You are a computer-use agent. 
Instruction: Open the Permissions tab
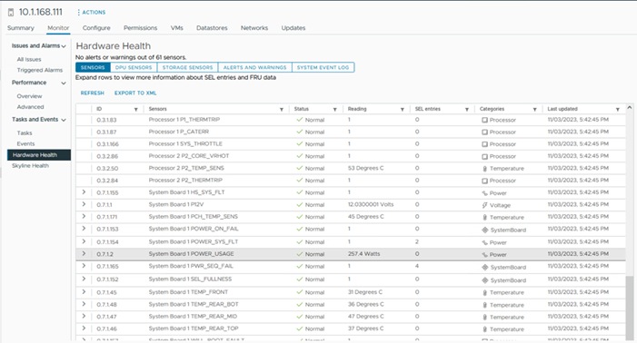coord(140,28)
